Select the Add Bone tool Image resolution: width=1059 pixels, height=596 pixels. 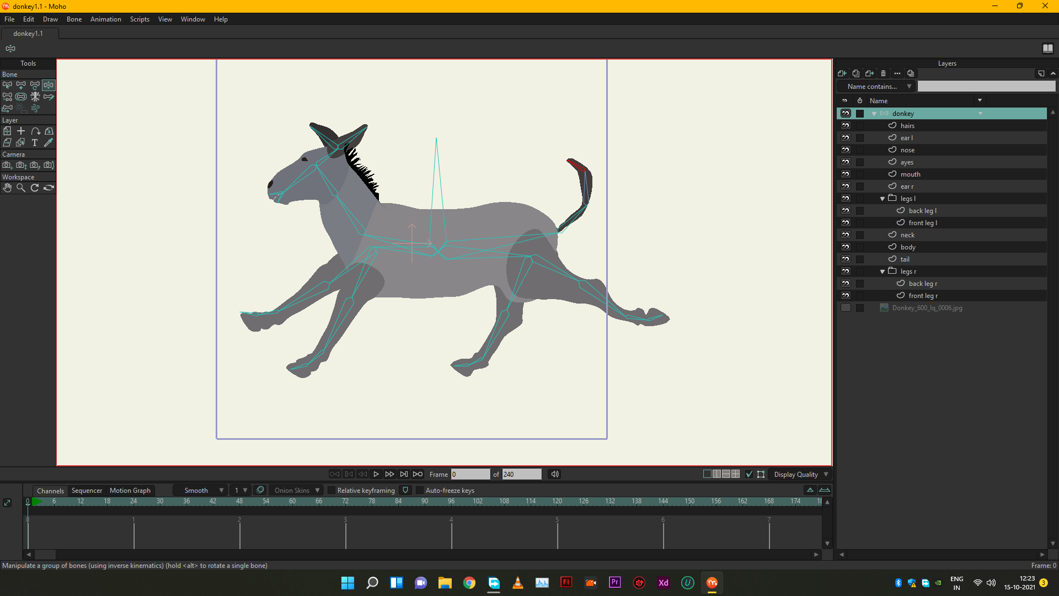pos(21,85)
